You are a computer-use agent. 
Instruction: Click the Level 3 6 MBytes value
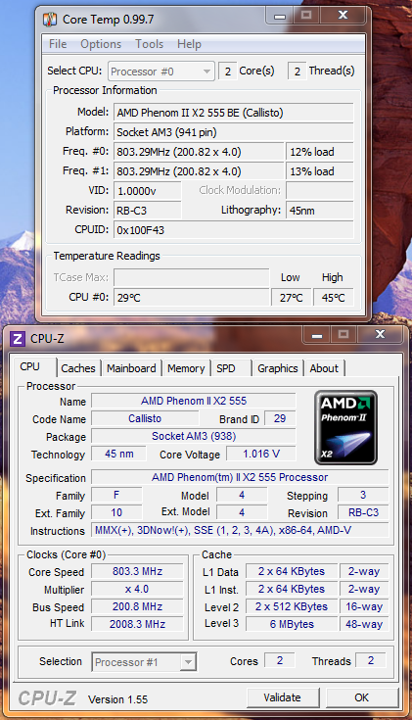pos(292,624)
